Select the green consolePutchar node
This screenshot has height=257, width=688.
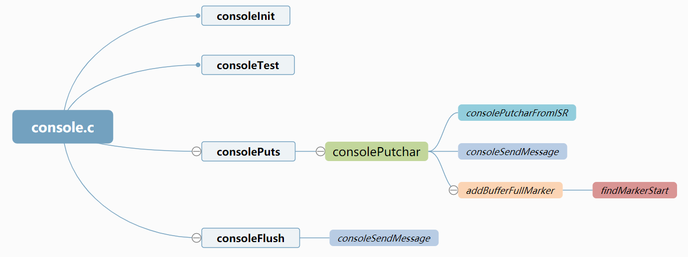coord(376,151)
